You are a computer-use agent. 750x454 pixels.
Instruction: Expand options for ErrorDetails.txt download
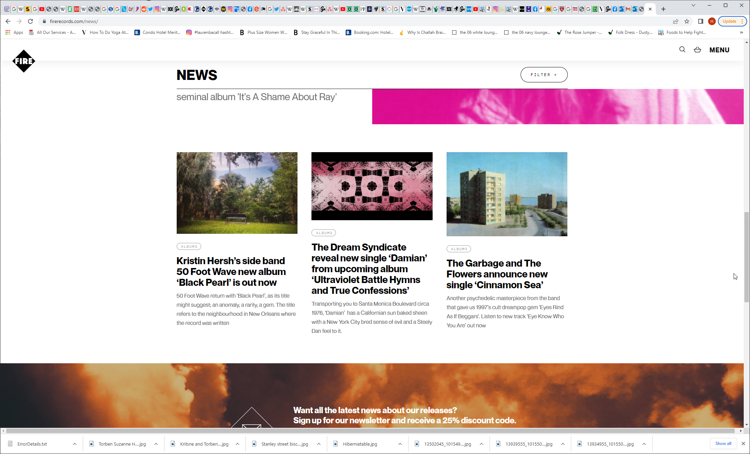[75, 444]
